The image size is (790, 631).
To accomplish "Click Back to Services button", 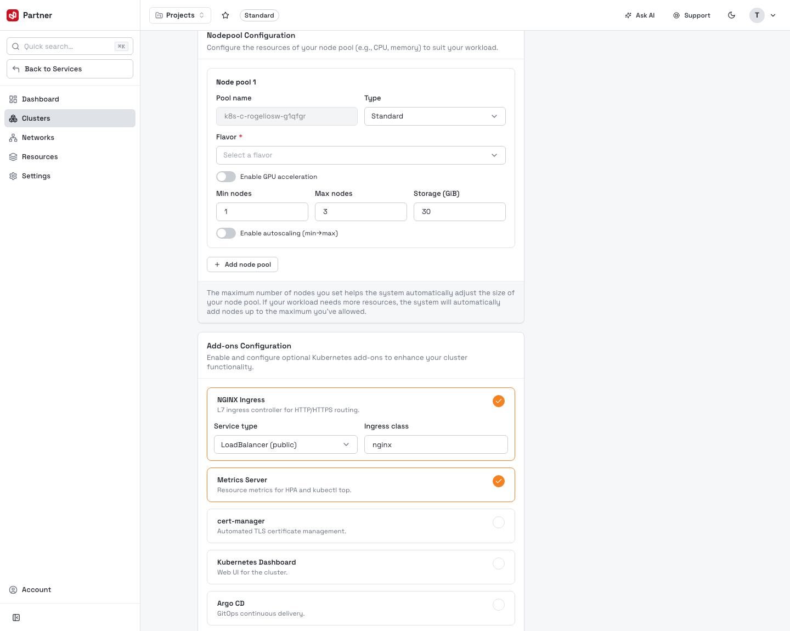I will 70,69.
